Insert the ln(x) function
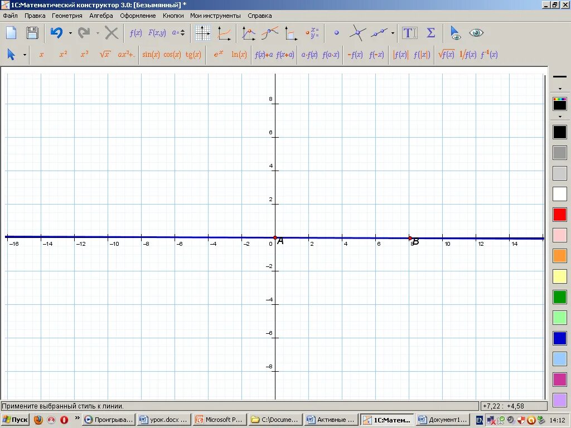This screenshot has width=571, height=428. 239,55
